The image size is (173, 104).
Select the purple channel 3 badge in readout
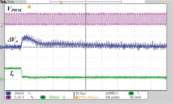[9, 97]
